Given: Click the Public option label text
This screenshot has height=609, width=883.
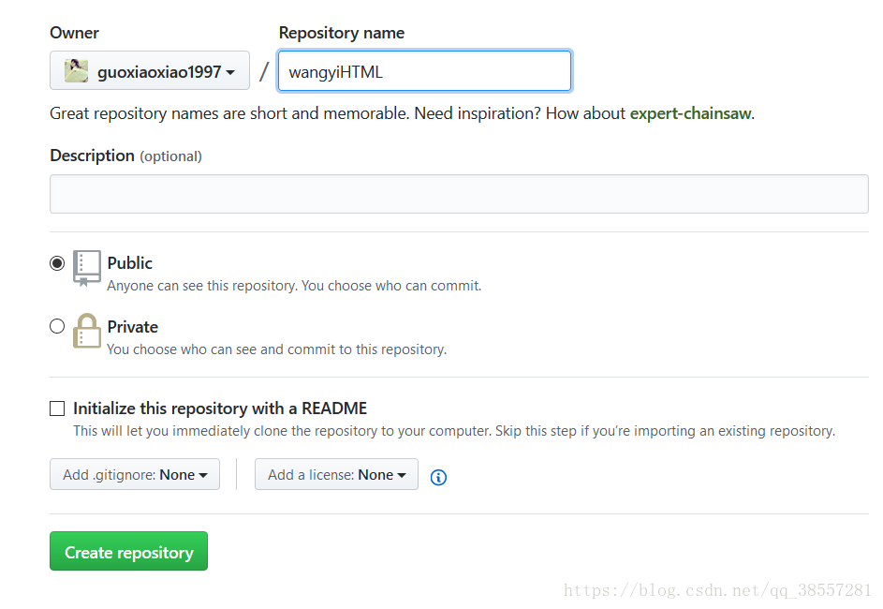Looking at the screenshot, I should [129, 263].
